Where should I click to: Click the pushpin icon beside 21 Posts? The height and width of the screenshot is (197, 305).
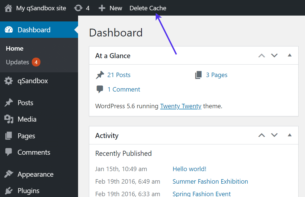click(100, 75)
